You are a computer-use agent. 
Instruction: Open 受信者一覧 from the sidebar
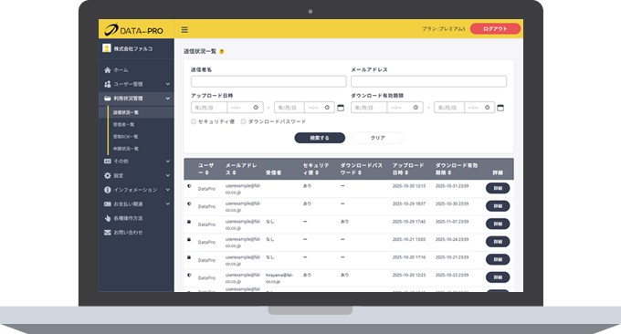123,125
